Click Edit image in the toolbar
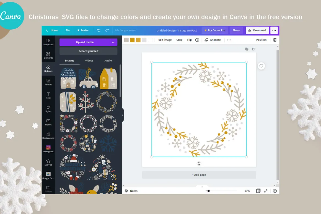 (x=165, y=40)
